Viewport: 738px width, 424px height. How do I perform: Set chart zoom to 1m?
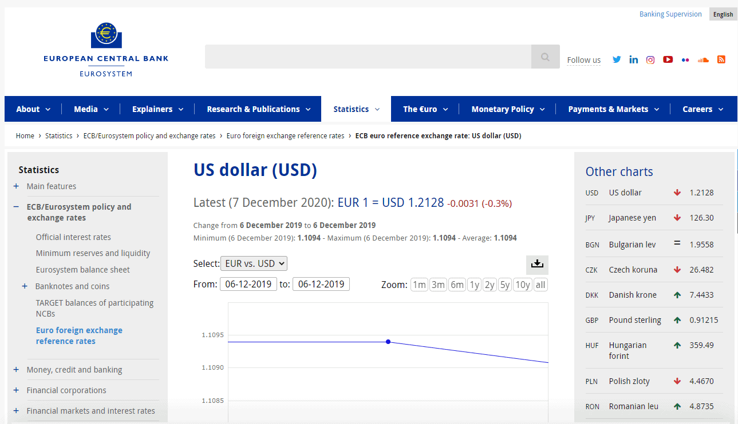pyautogui.click(x=419, y=285)
